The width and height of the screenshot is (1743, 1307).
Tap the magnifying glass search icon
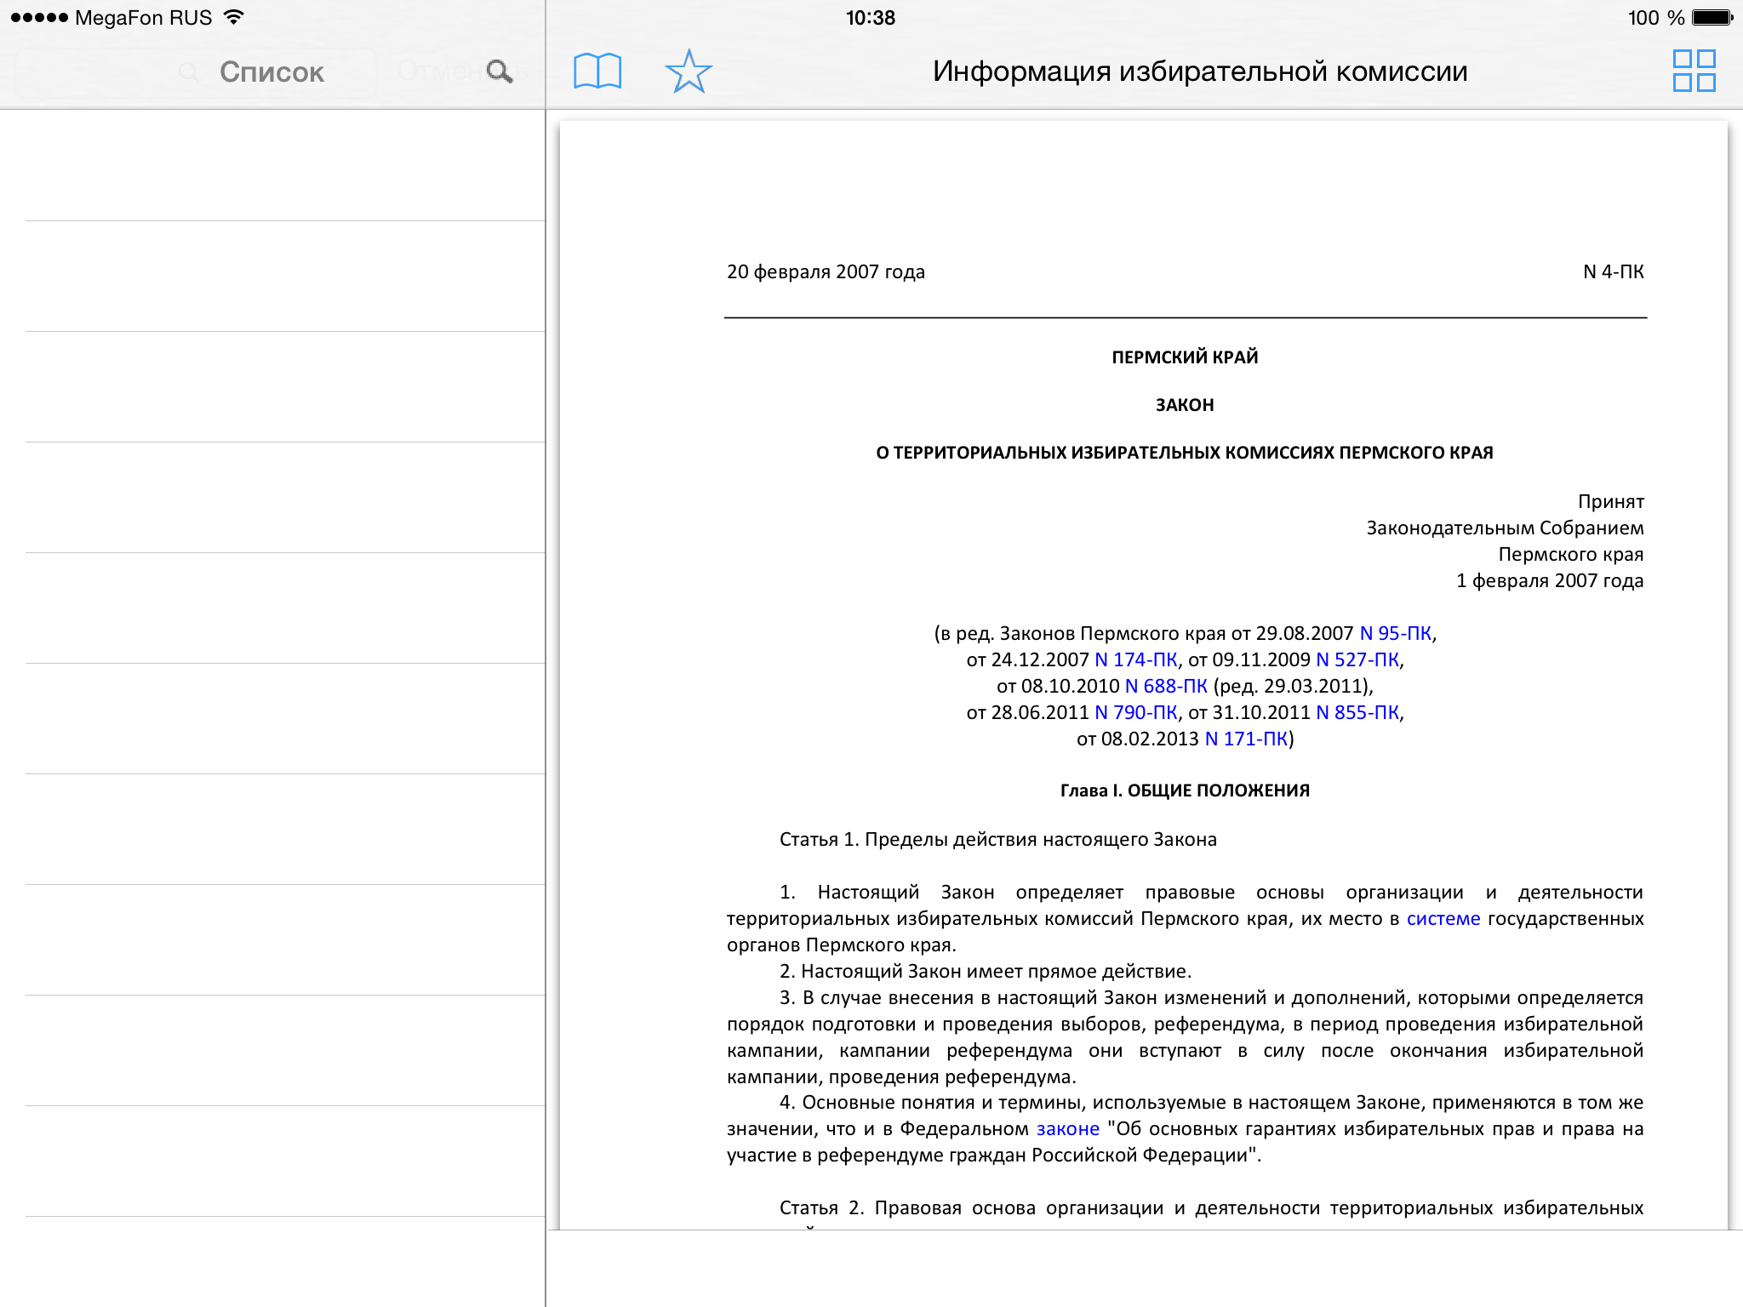pos(500,71)
